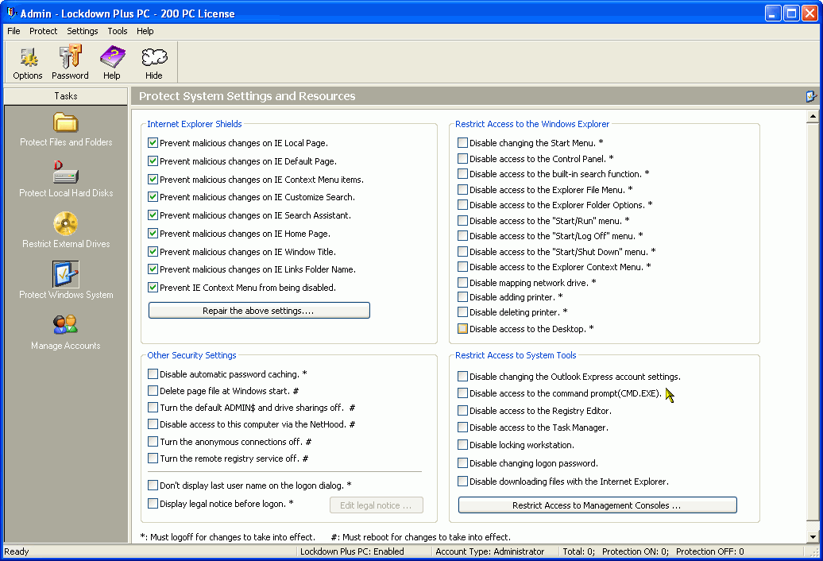Click Restrict Access to Management Consoles button
823x561 pixels.
(x=597, y=505)
